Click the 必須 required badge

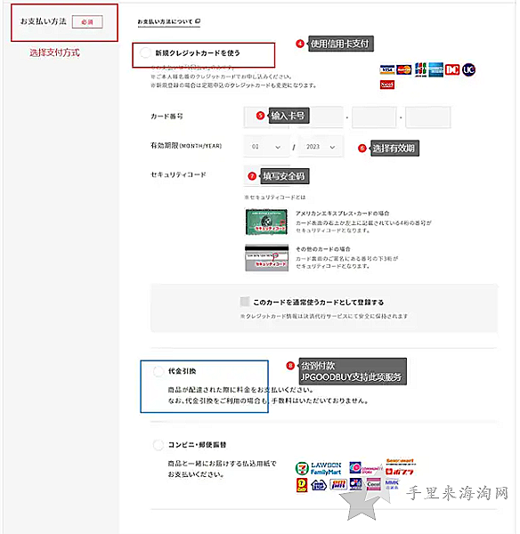pos(87,22)
